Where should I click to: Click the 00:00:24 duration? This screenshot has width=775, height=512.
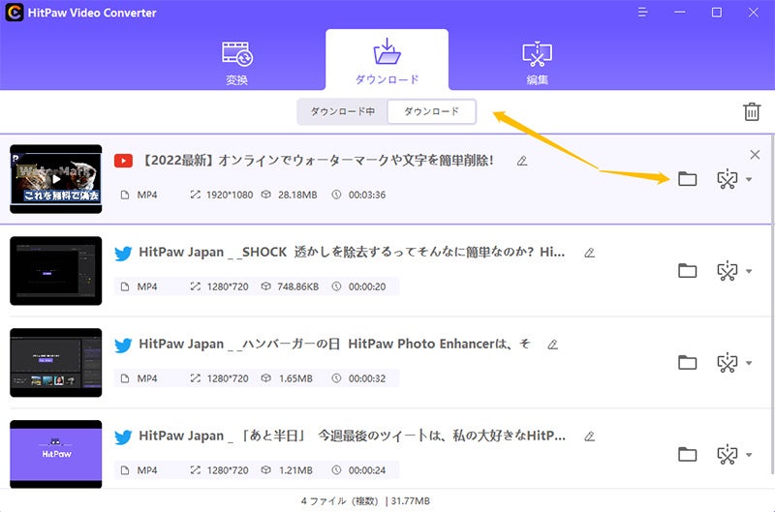[367, 470]
